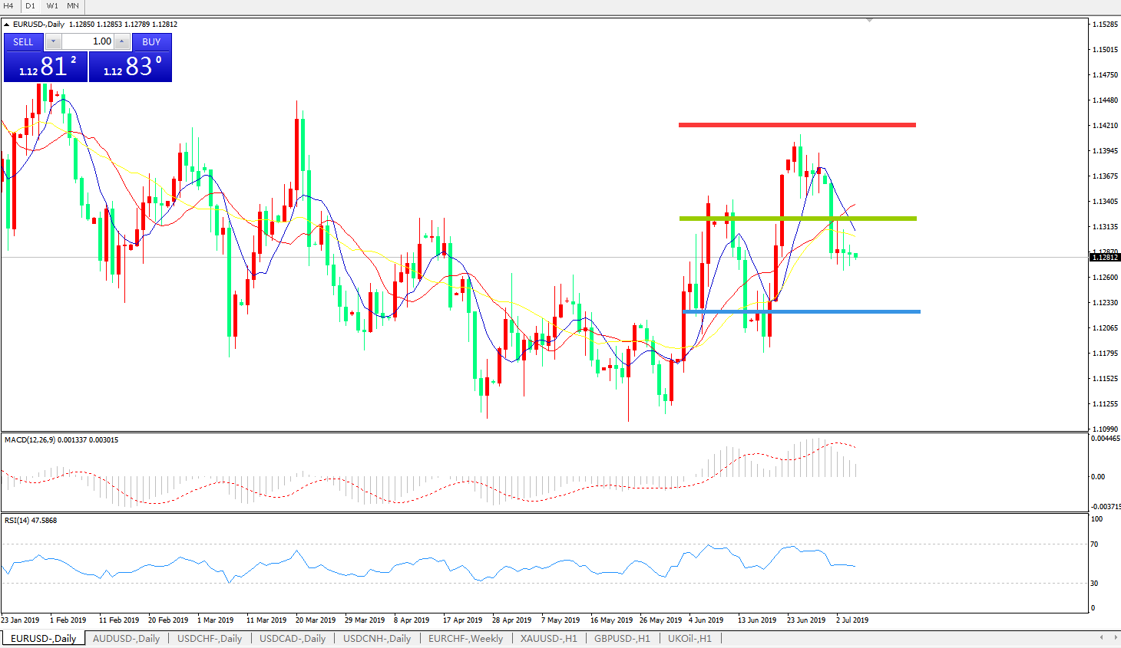Screen dimensions: 1121x648
Task: Toggle the D1 timeframe button
Action: [31, 6]
